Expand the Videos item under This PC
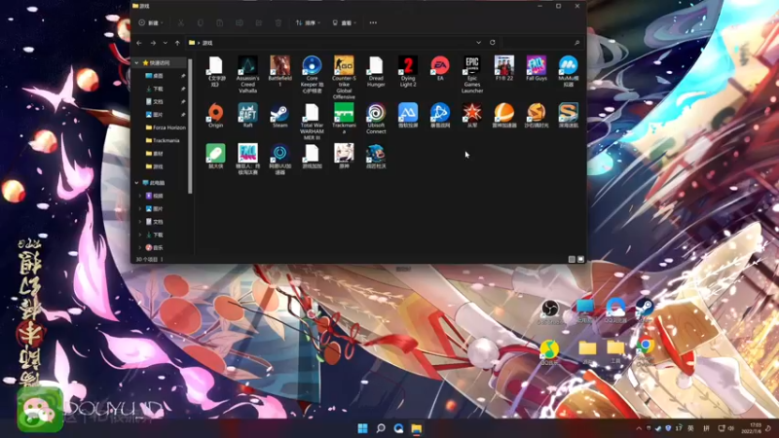This screenshot has height=438, width=779. click(x=139, y=196)
